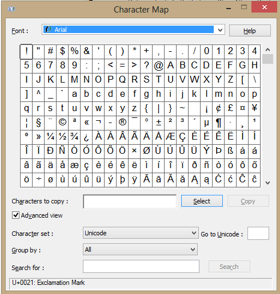Choose the not sign ¬ character
The image size is (280, 294).
click(98, 122)
